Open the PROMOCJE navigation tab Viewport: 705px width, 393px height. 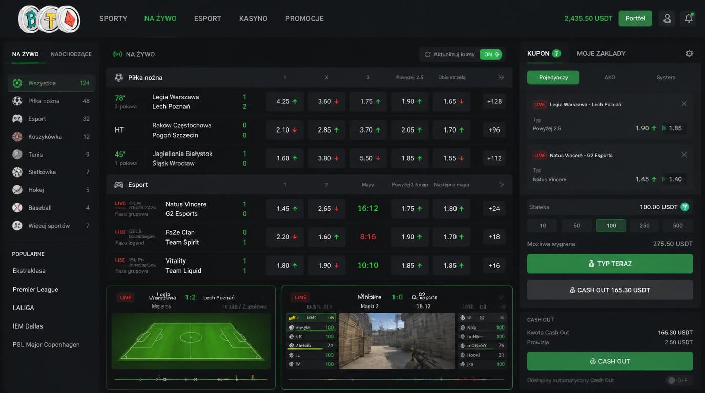[x=304, y=18]
